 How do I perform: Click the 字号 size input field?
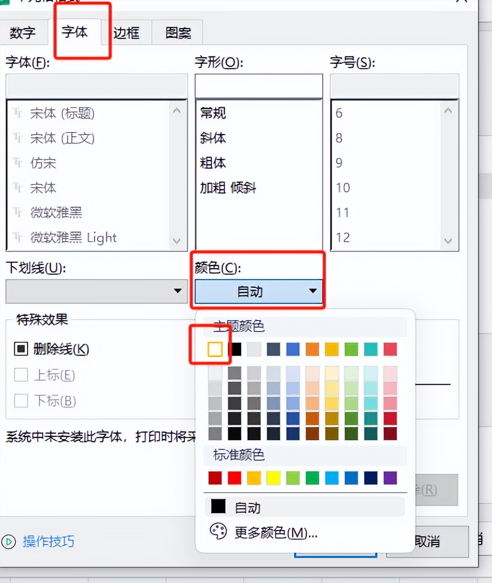point(394,87)
